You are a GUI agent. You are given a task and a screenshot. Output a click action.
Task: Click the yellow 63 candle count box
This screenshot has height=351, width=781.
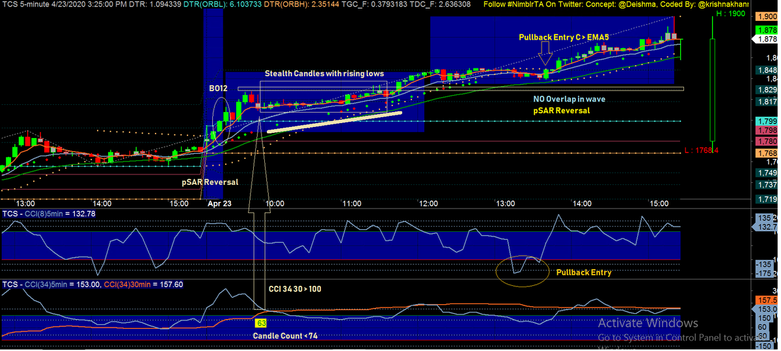tap(262, 322)
